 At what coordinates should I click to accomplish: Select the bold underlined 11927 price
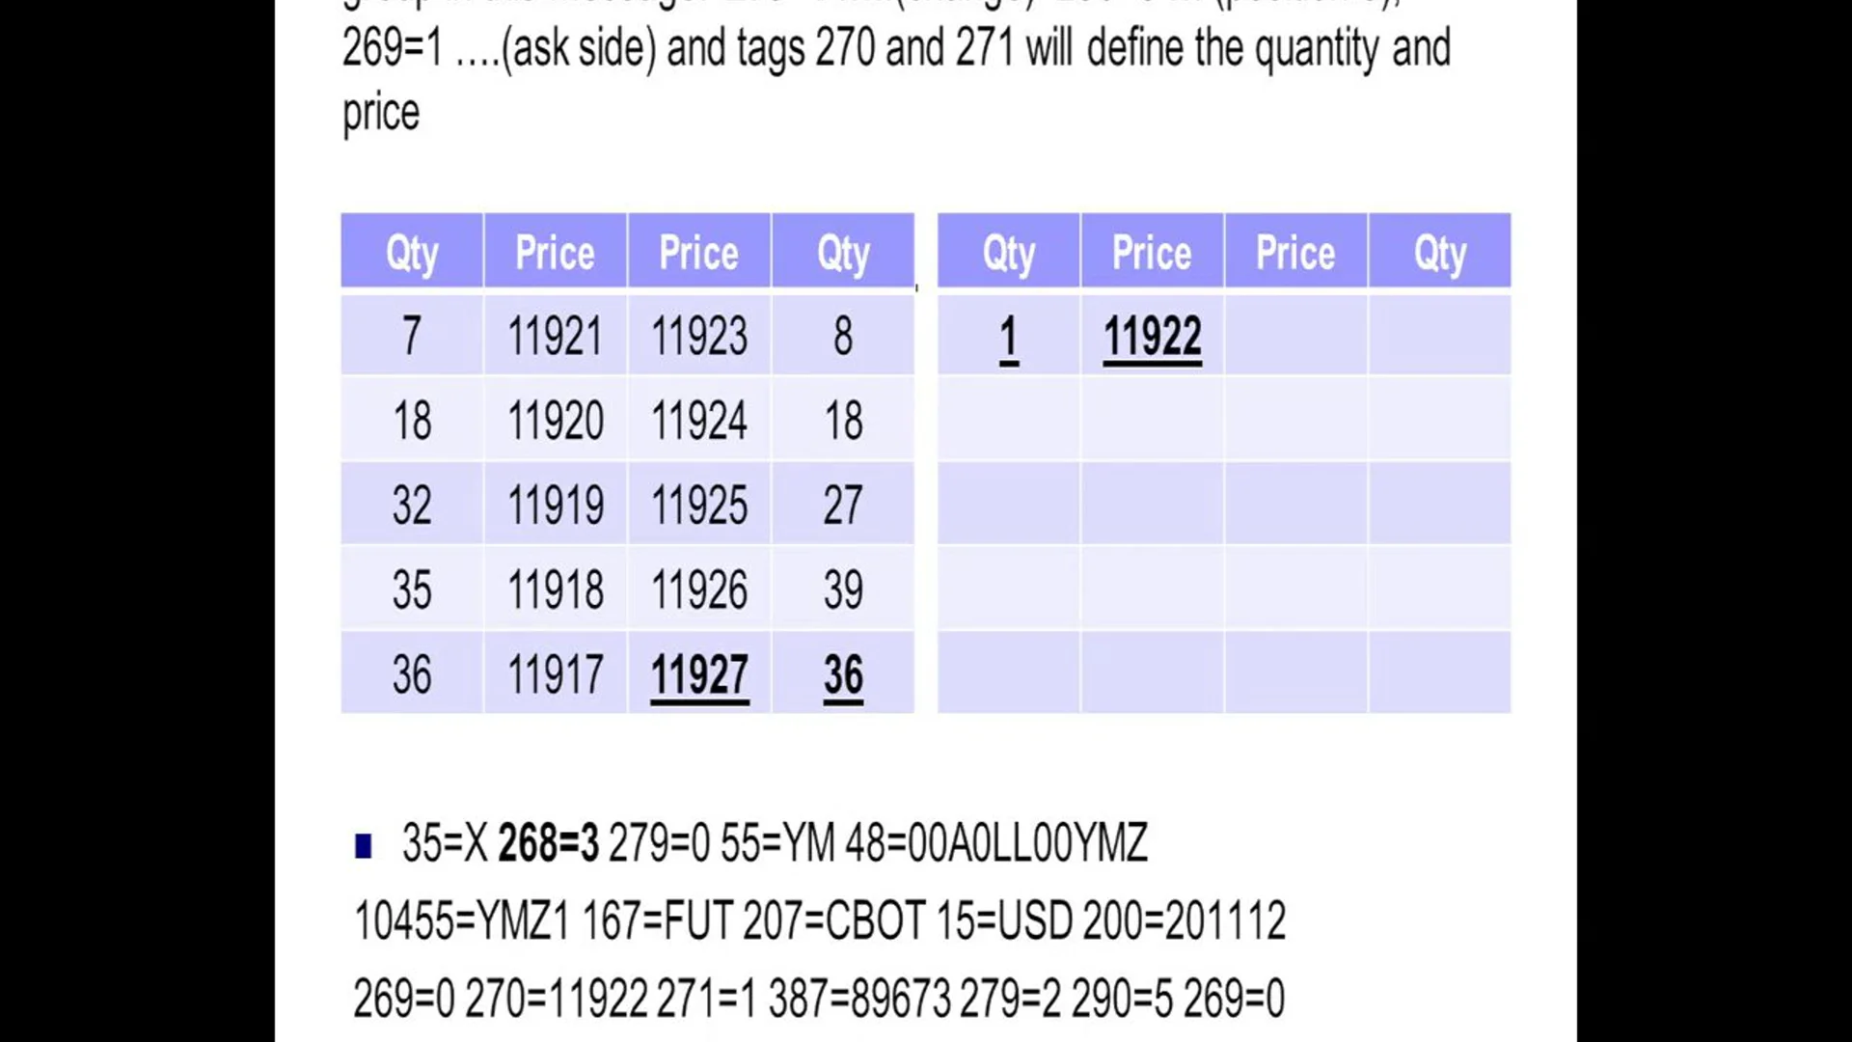tap(699, 674)
